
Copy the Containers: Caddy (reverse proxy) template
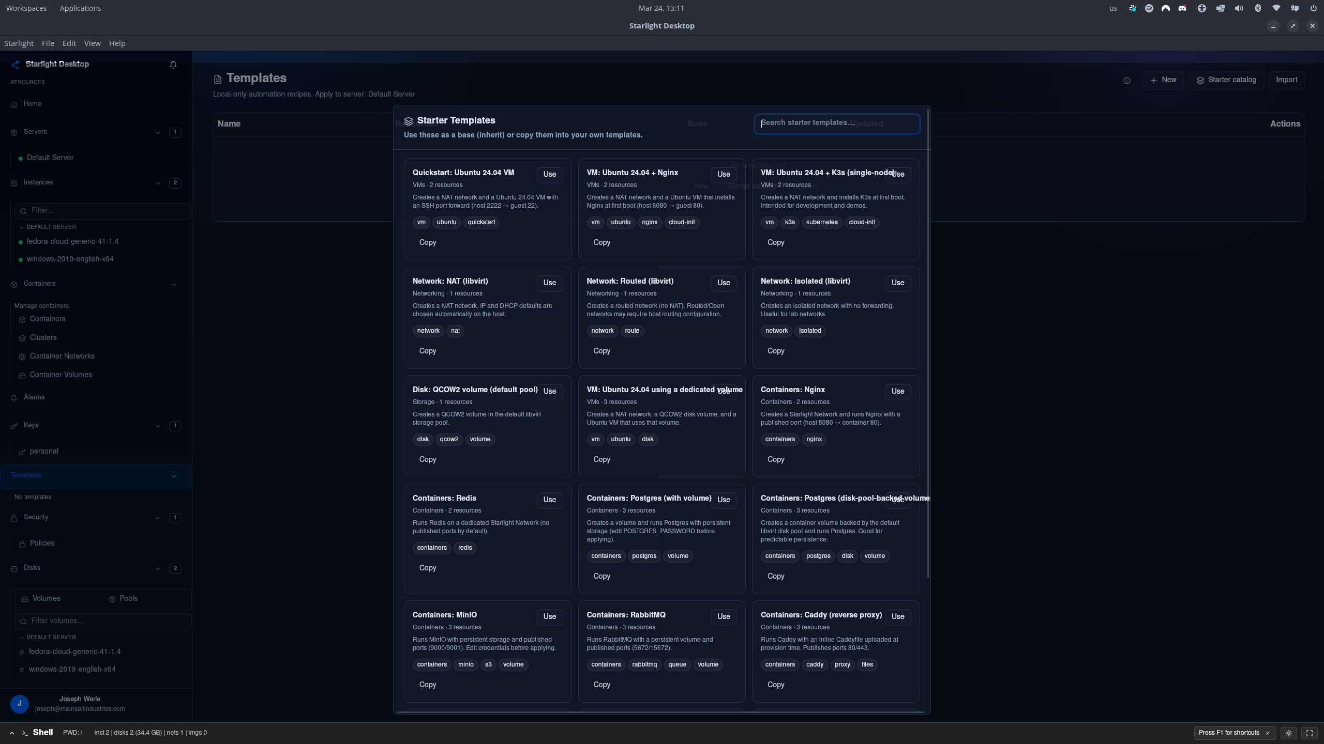coord(776,685)
